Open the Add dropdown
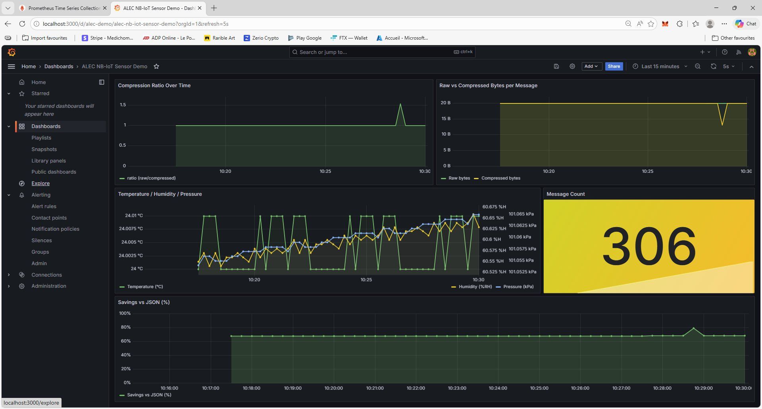 (591, 67)
